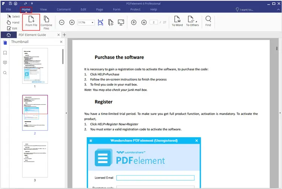Image resolution: width=282 pixels, height=189 pixels.
Task: Add a new tab with plus
Action: point(64,35)
